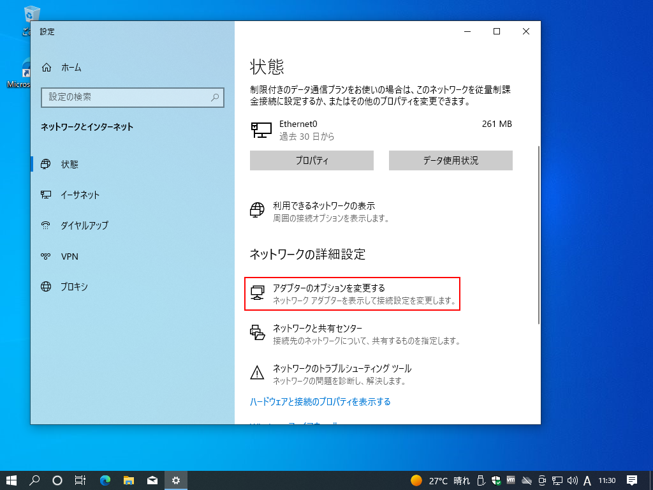
Task: Maximize the 設定 window
Action: pos(496,31)
